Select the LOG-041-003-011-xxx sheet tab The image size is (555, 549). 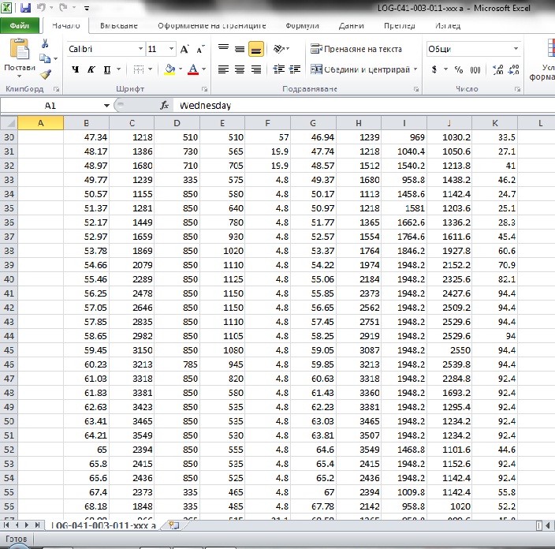pyautogui.click(x=102, y=525)
